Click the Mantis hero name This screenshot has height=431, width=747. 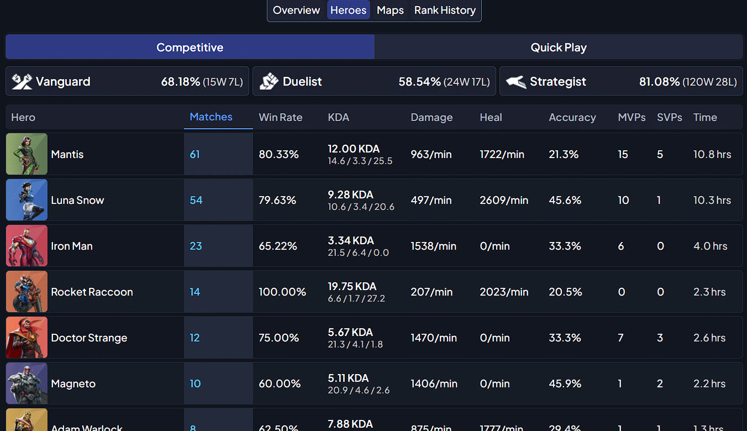coord(67,154)
